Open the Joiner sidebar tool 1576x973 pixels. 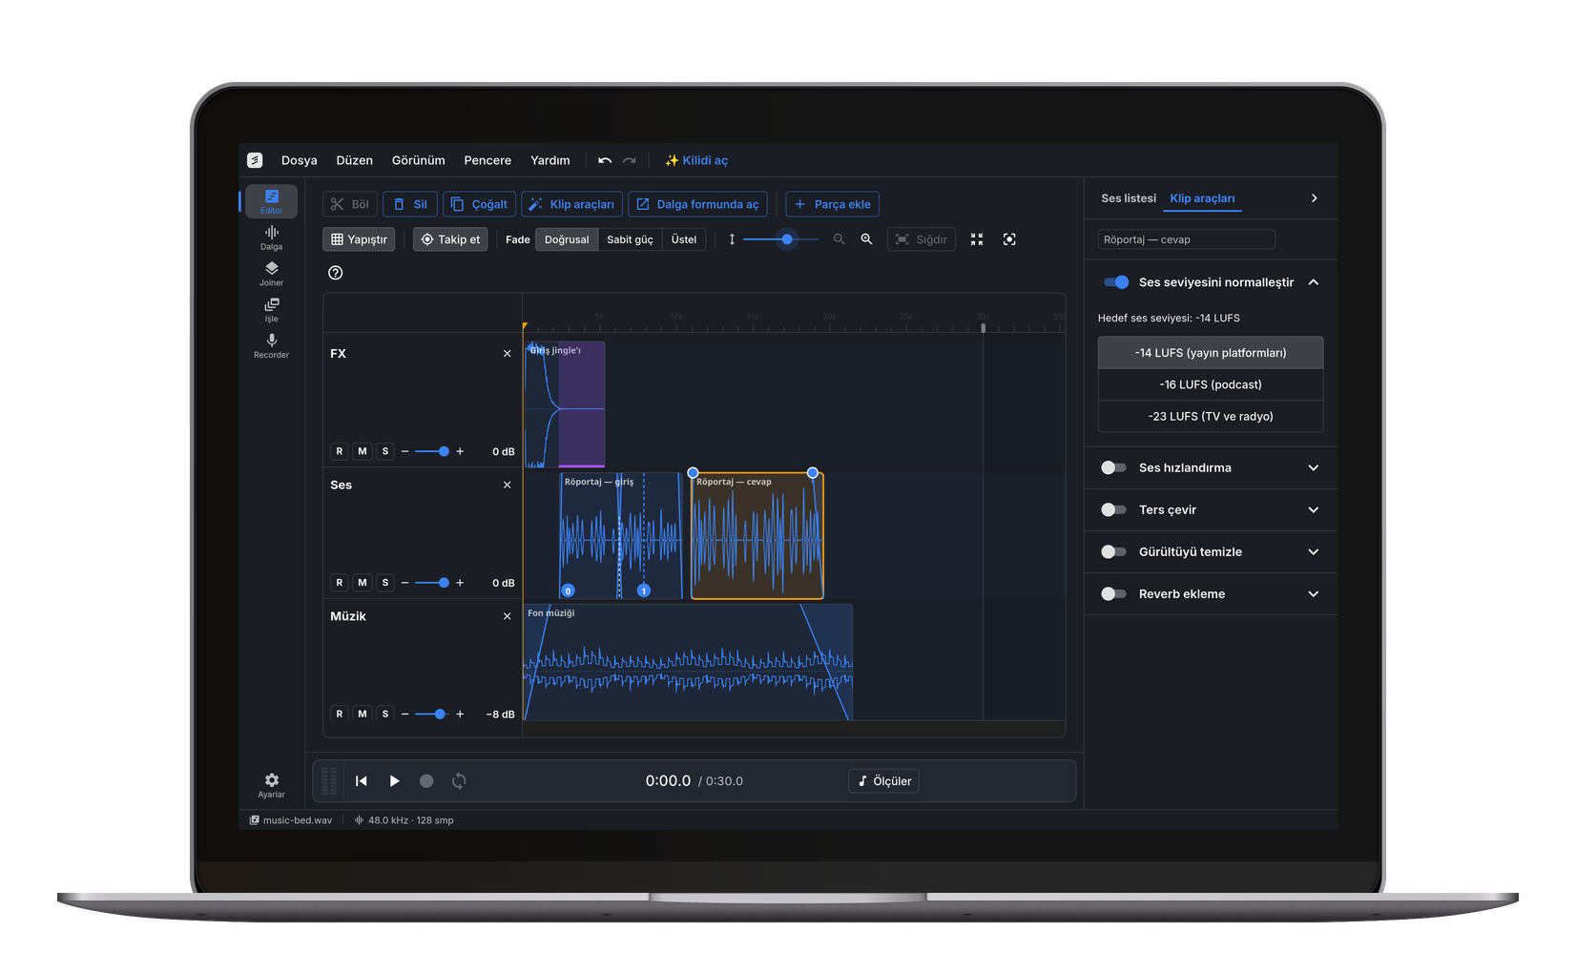(271, 274)
